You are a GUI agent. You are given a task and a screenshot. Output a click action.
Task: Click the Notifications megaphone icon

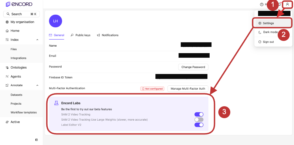tap(98, 35)
